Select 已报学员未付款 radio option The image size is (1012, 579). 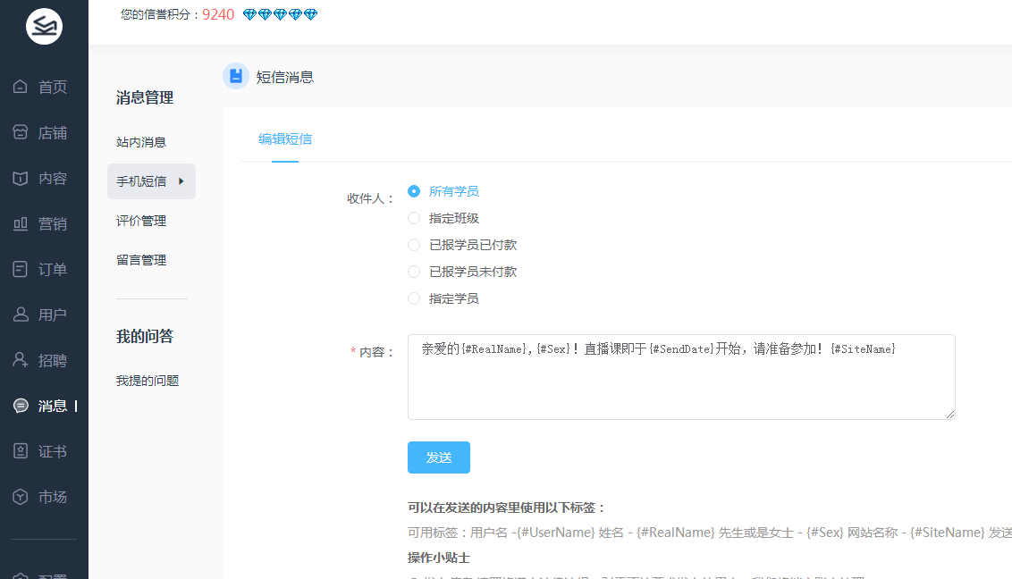414,272
